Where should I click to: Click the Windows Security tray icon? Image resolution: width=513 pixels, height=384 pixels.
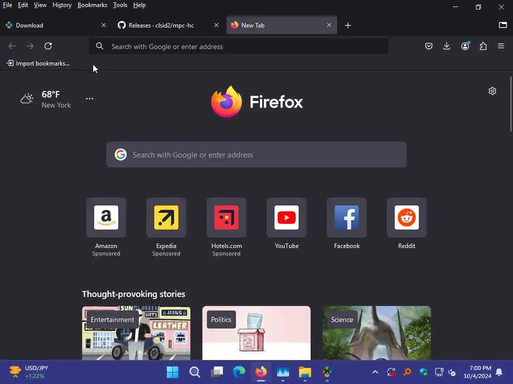pyautogui.click(x=423, y=372)
